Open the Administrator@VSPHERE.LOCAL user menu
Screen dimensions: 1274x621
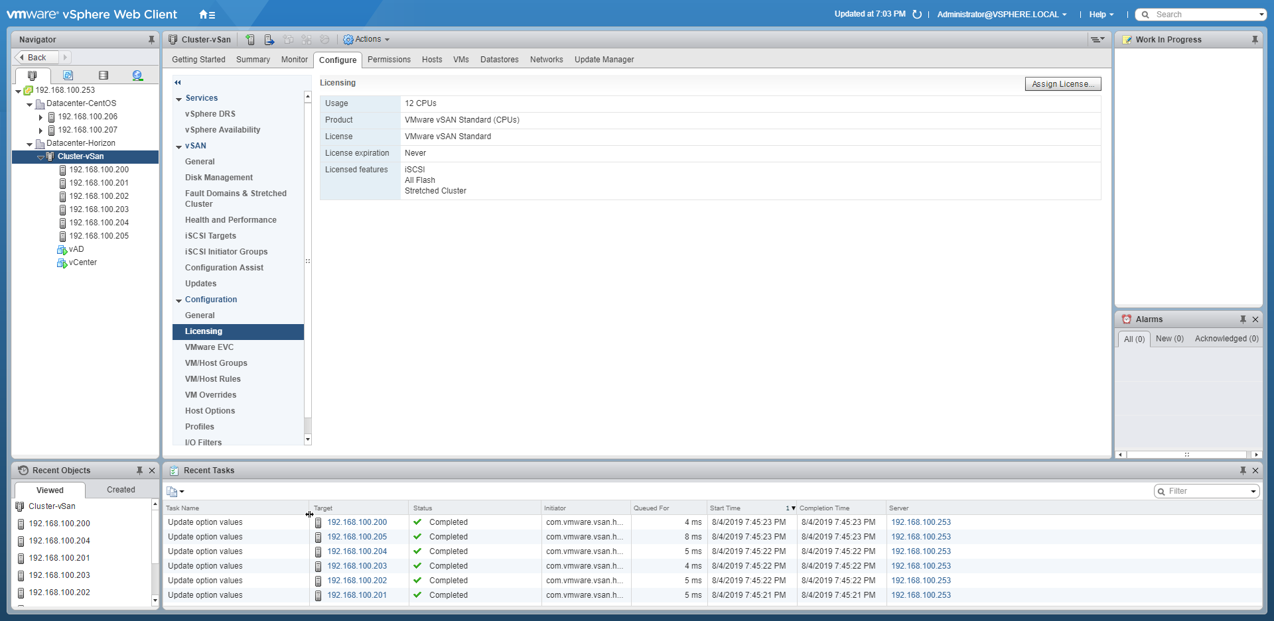point(1001,15)
